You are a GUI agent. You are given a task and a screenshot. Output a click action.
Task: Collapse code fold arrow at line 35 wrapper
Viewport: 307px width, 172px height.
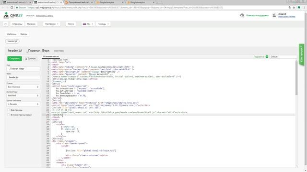coord(50,141)
